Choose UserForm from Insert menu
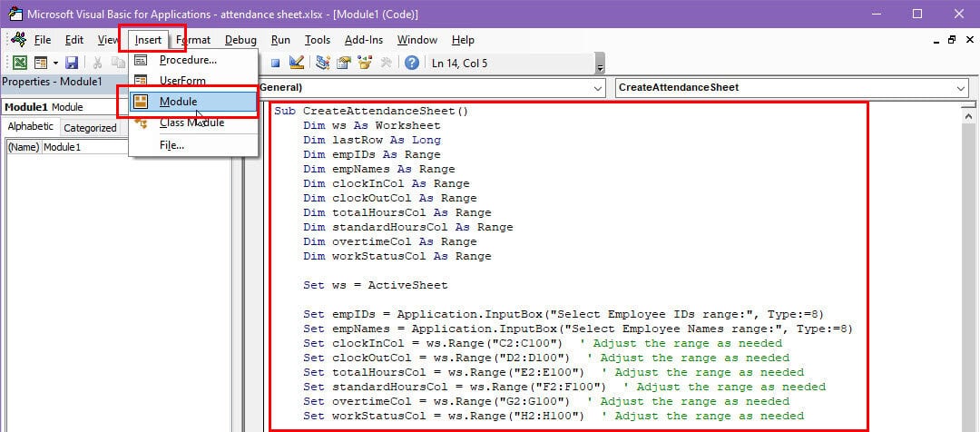The height and width of the screenshot is (432, 980). pos(194,81)
